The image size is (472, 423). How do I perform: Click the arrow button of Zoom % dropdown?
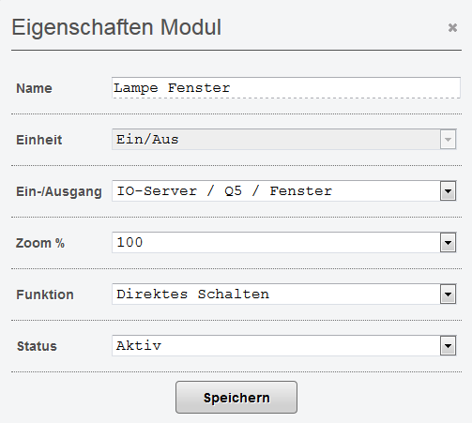(x=448, y=243)
